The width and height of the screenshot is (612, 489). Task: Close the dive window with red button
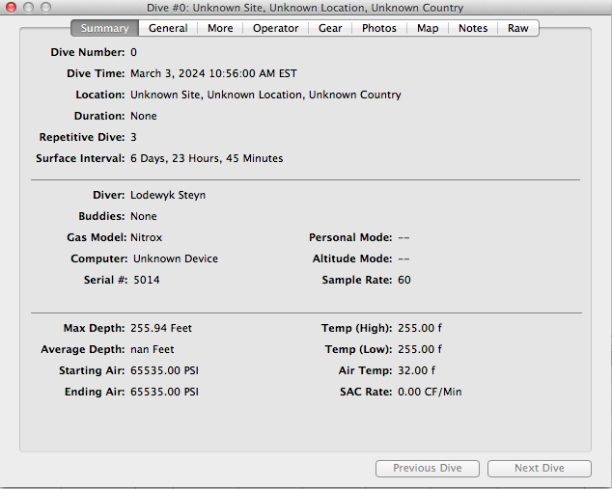pos(11,8)
